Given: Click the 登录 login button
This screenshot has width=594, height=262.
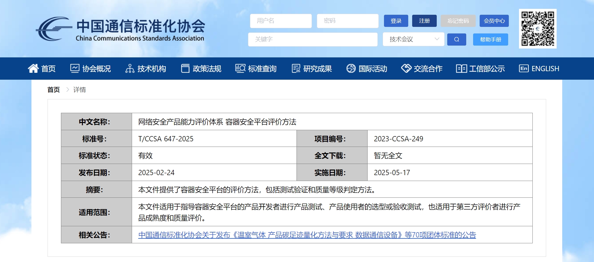Looking at the screenshot, I should pos(396,21).
